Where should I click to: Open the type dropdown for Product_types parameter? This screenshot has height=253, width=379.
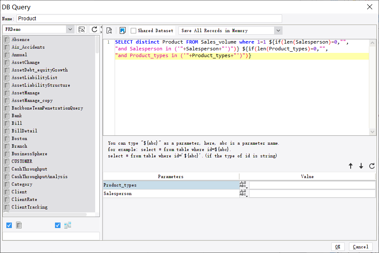[244, 185]
